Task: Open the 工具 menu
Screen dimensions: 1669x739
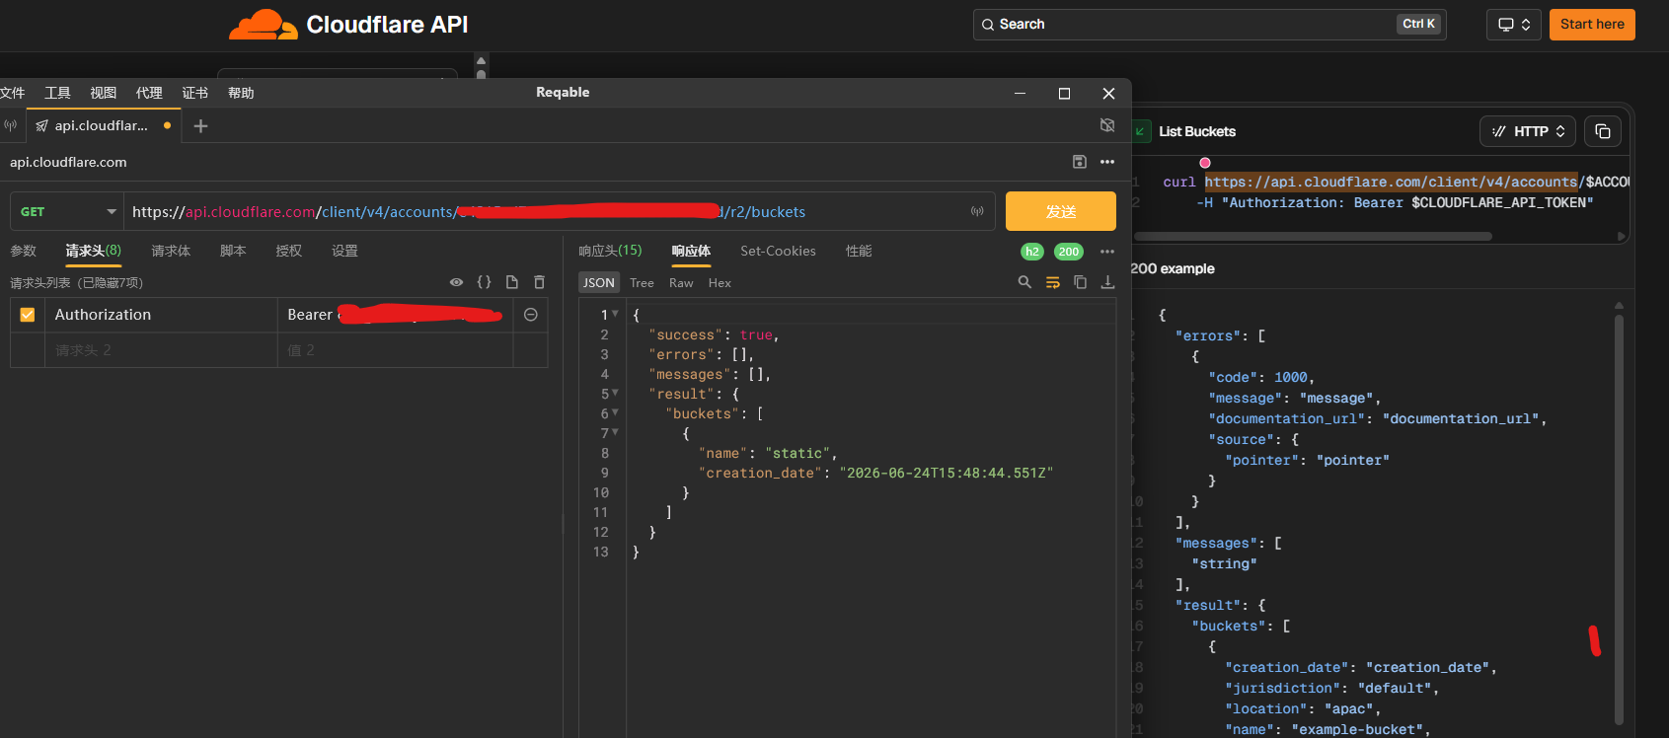Action: [x=57, y=93]
